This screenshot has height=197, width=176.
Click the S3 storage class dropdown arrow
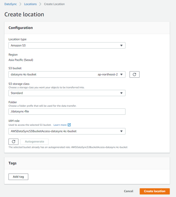(x=121, y=93)
